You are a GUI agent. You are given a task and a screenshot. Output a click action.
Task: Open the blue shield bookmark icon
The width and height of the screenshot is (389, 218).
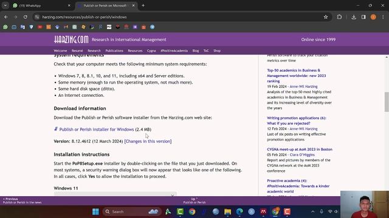click(31, 27)
